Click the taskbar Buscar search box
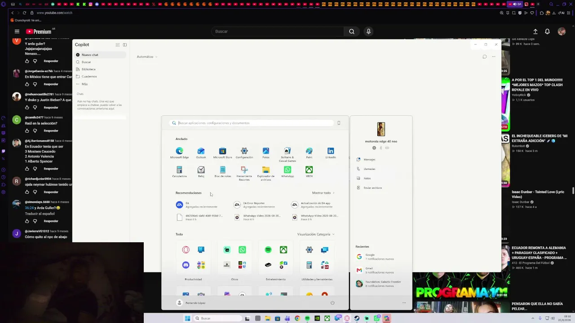The width and height of the screenshot is (575, 323). pos(218,319)
